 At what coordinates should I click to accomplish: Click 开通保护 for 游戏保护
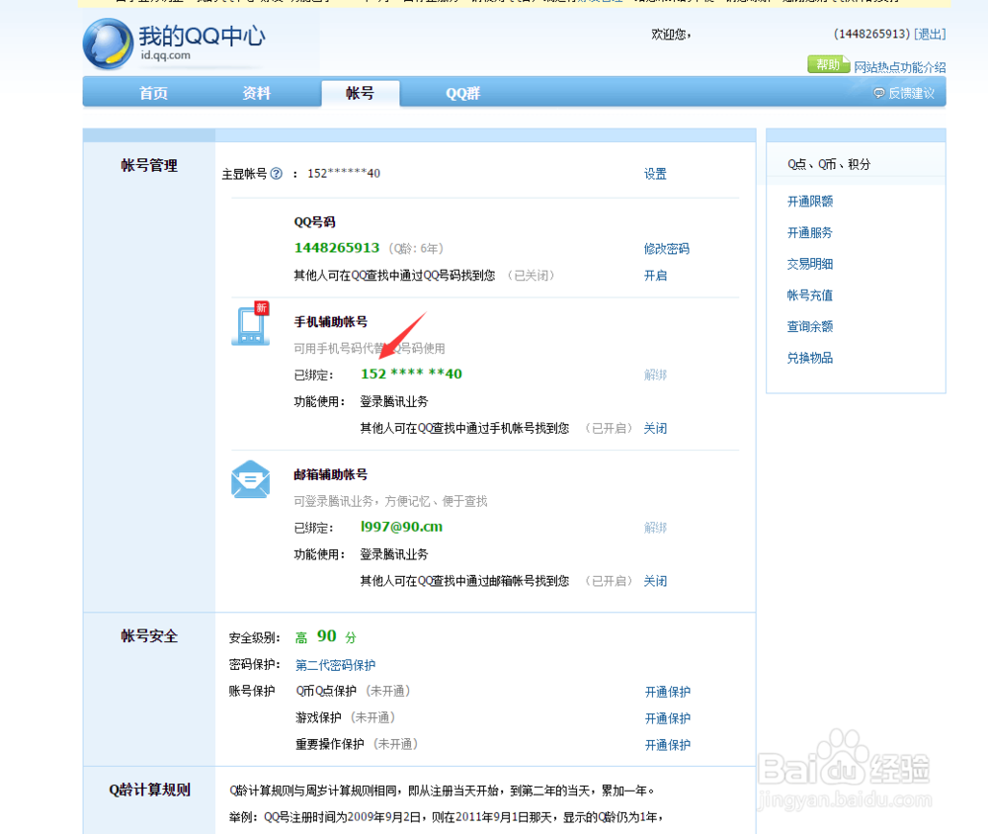coord(667,718)
